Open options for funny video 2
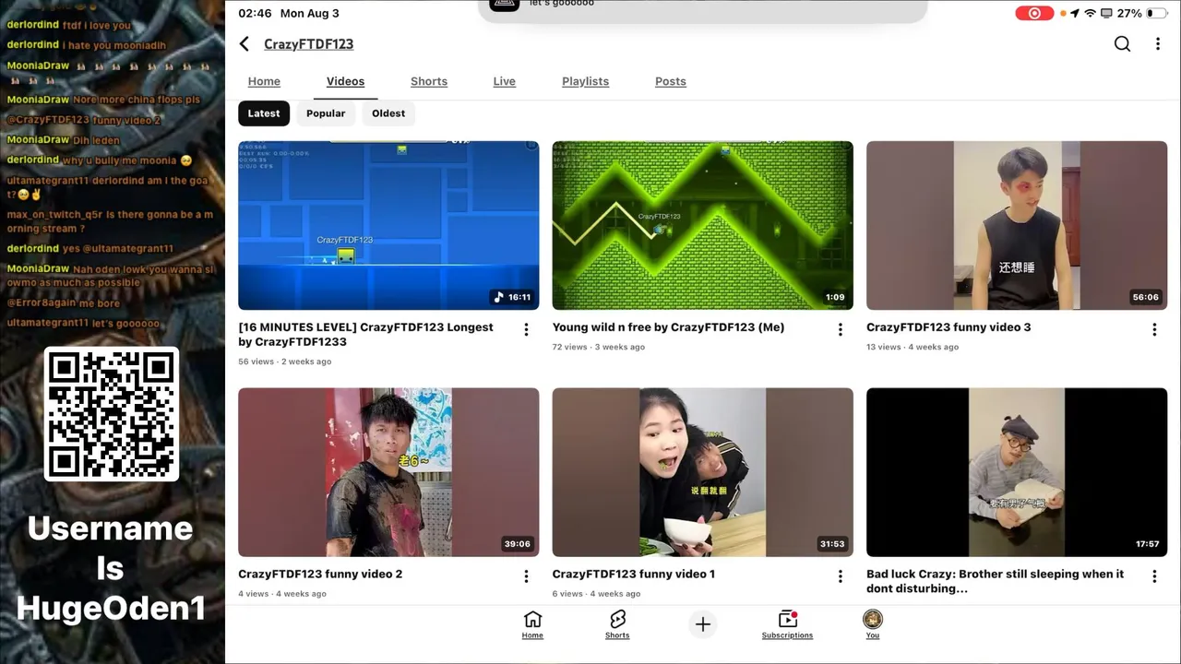This screenshot has height=664, width=1181. pyautogui.click(x=526, y=576)
